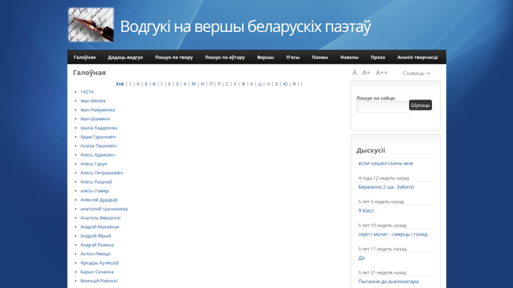Filter authors by letter П
The image size is (513, 288).
pyautogui.click(x=211, y=84)
